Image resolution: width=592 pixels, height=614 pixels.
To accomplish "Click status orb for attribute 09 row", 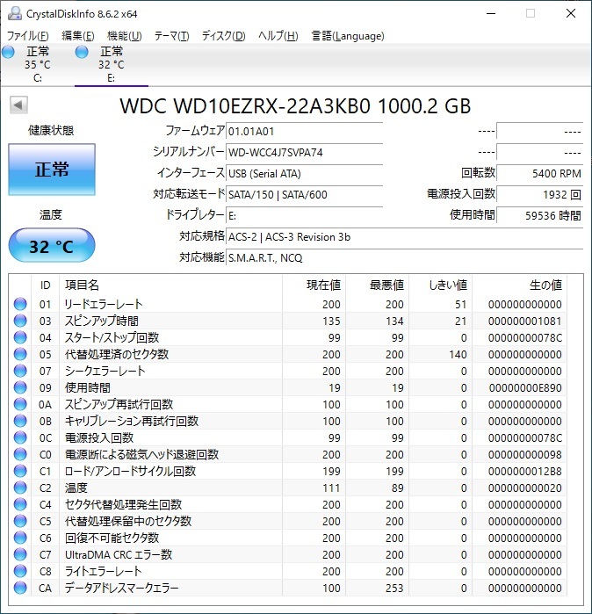I will (x=20, y=387).
